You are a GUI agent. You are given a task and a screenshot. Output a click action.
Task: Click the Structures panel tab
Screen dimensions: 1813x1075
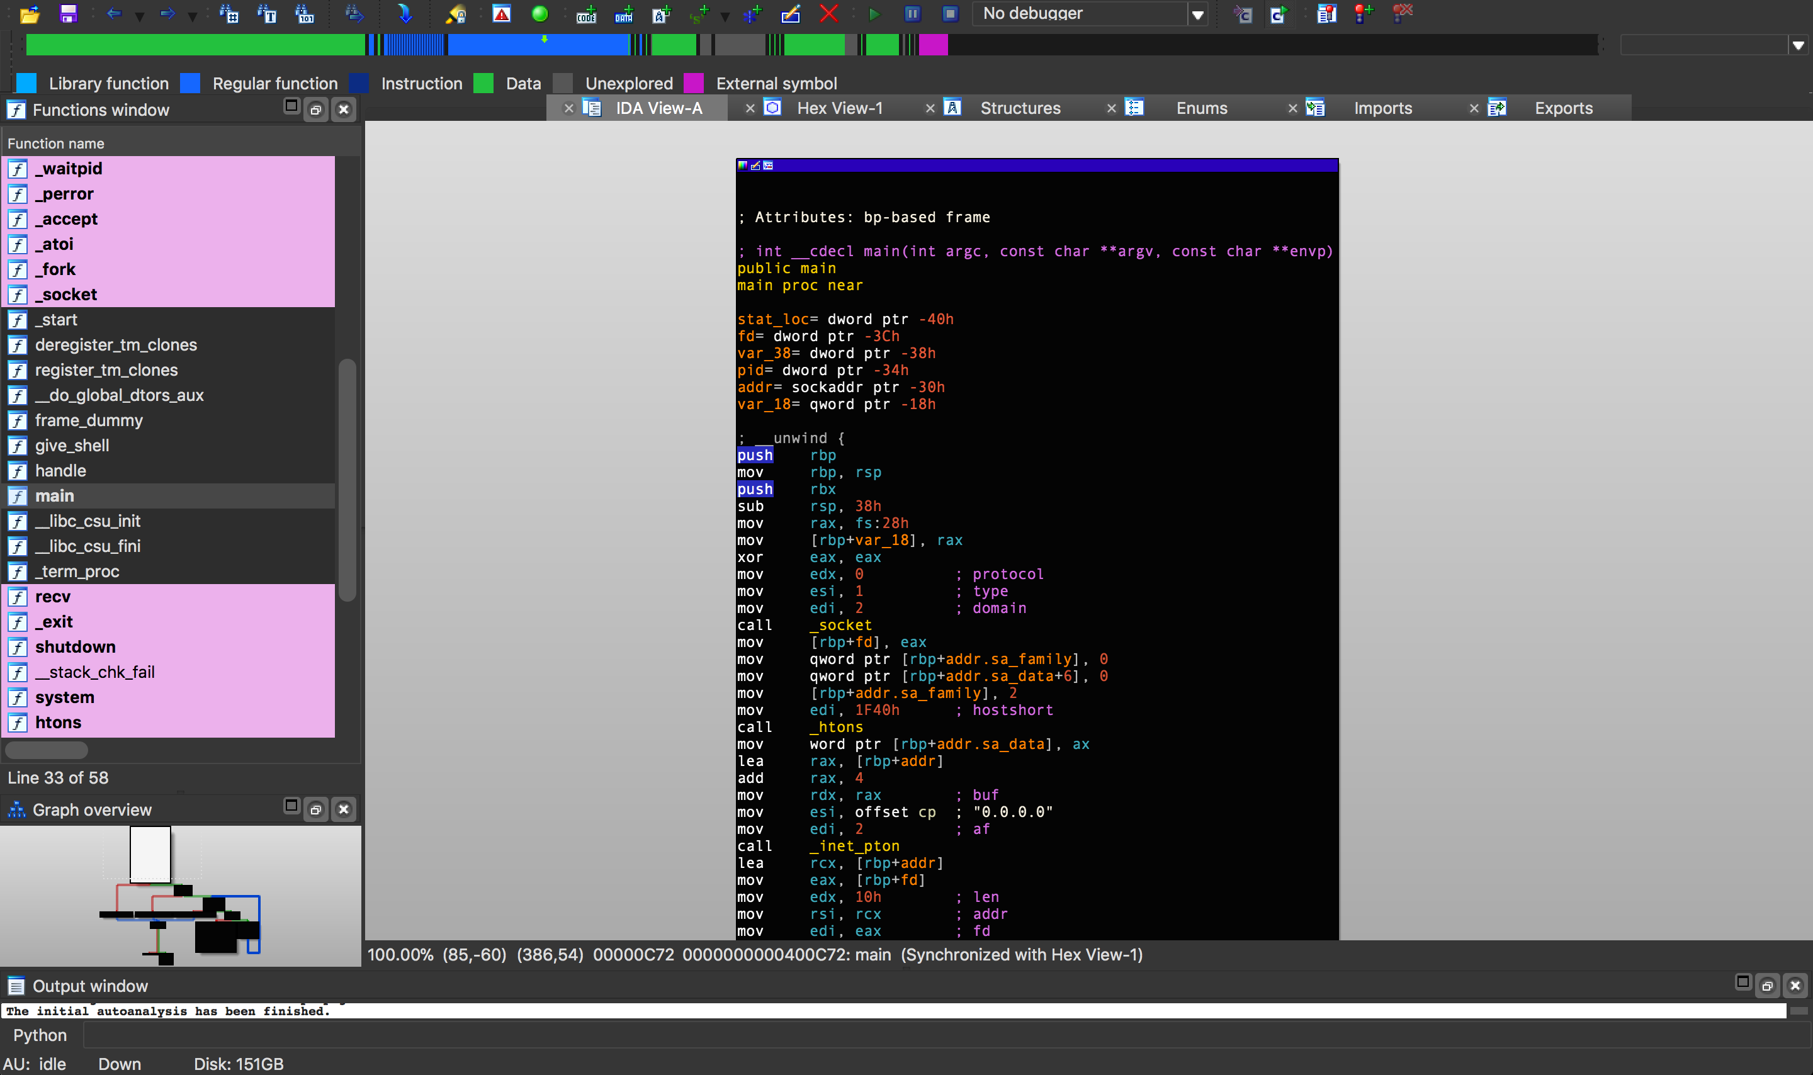tap(1020, 108)
